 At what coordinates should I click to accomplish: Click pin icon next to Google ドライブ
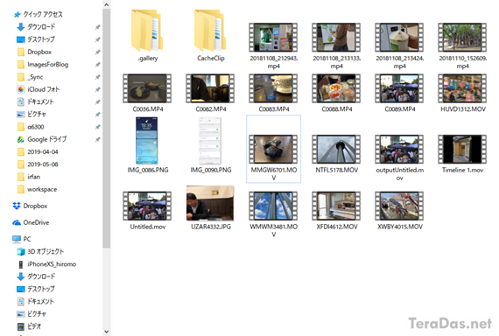point(98,139)
